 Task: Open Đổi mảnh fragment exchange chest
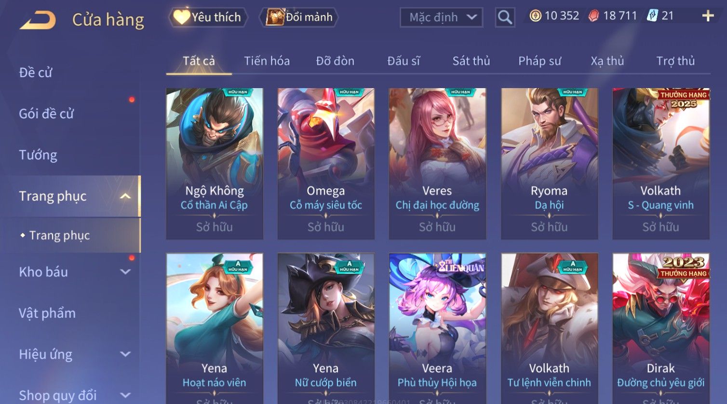click(x=299, y=17)
